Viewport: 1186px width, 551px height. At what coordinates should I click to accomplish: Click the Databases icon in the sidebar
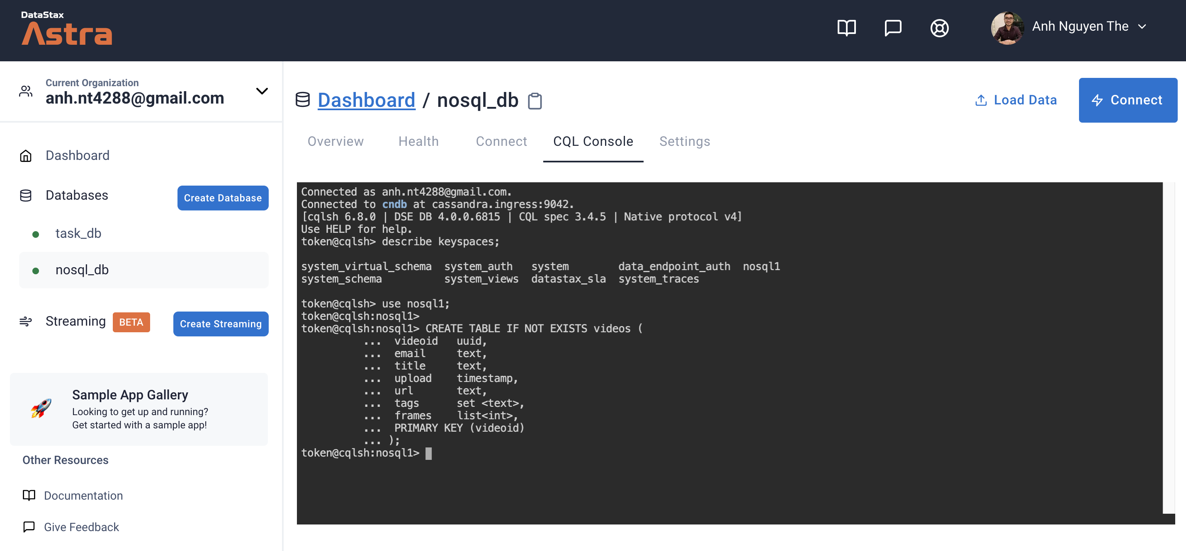point(26,195)
